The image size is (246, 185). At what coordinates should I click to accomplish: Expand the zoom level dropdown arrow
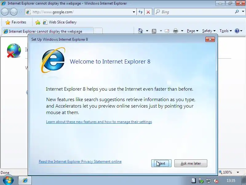(238, 172)
